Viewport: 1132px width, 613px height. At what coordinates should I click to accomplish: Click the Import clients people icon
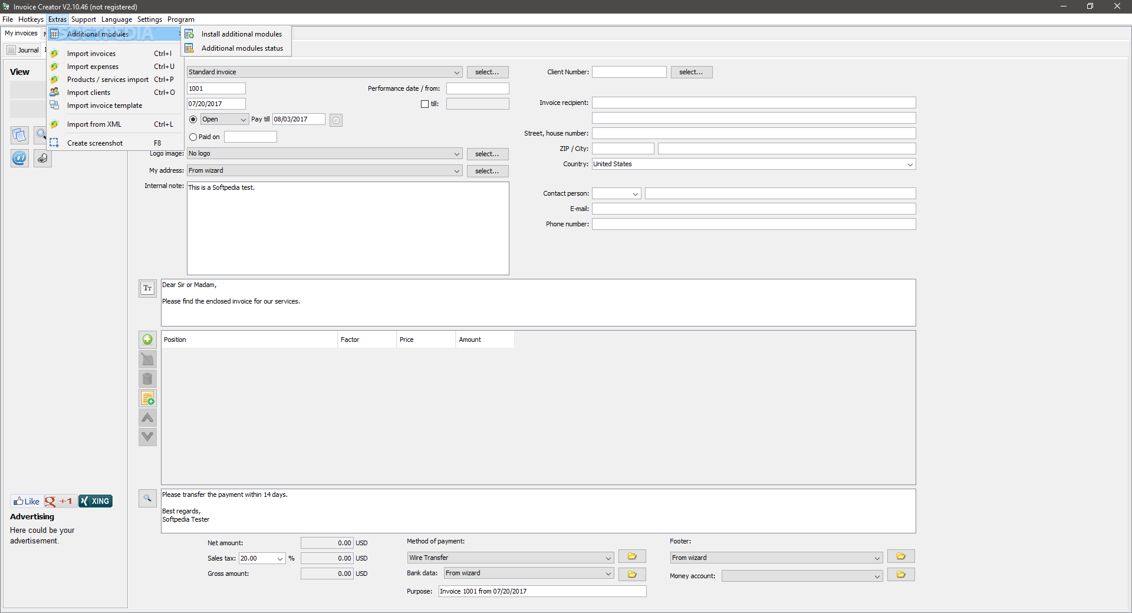coord(54,92)
